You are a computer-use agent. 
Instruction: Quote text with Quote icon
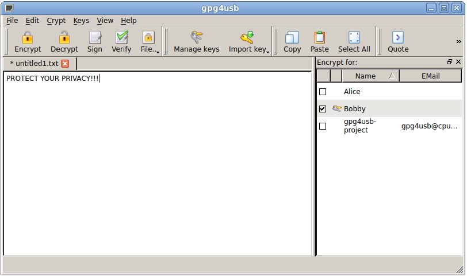coord(398,37)
